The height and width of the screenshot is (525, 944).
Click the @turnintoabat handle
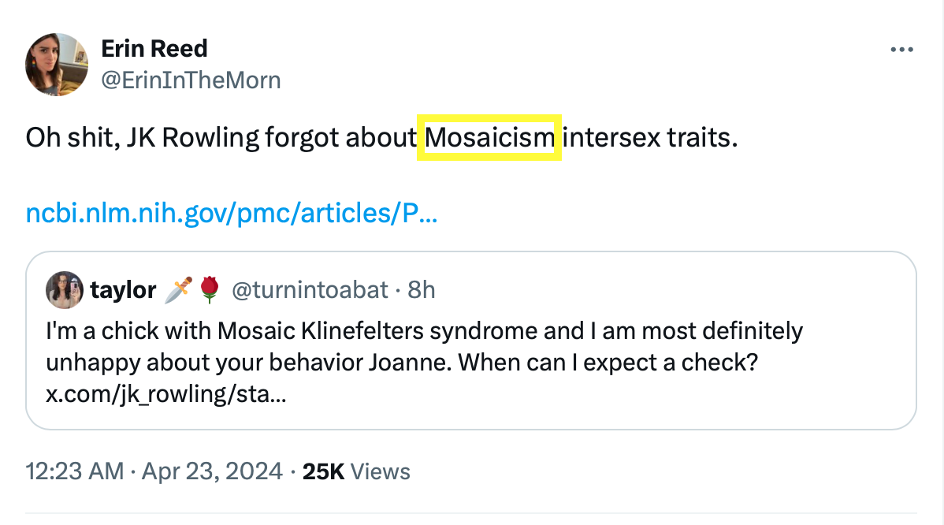[310, 290]
